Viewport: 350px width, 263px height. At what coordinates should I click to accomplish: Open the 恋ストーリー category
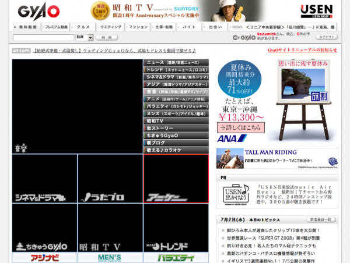(176, 128)
